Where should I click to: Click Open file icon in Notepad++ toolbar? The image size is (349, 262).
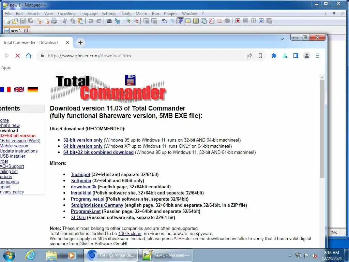pos(15,21)
